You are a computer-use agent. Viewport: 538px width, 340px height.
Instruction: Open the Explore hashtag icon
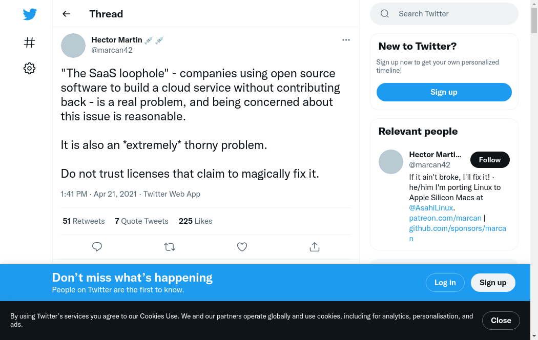coord(30,42)
